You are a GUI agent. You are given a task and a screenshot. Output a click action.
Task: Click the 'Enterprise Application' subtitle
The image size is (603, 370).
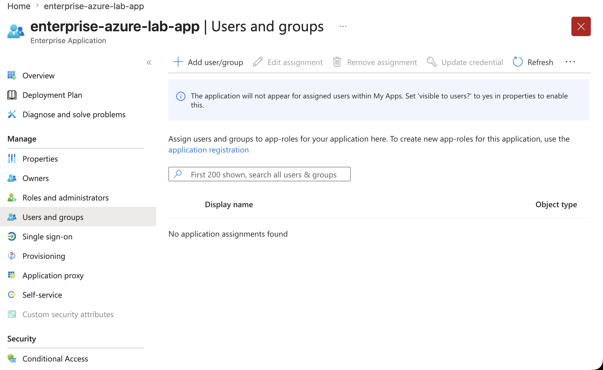(68, 40)
